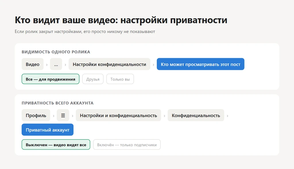The height and width of the screenshot is (169, 294).
Task: Click subtitle "Если ролик закрыт настройками..."
Action: (85, 32)
